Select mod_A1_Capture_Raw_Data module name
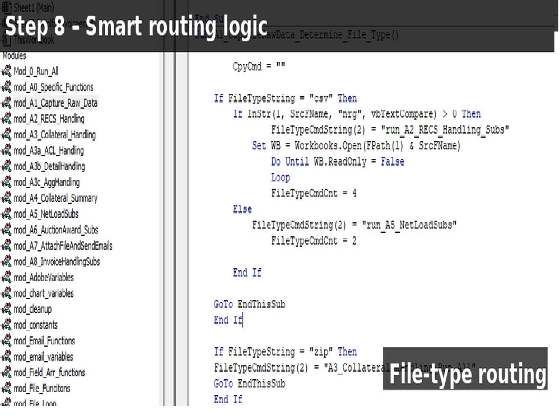The width and height of the screenshot is (560, 420). (55, 103)
